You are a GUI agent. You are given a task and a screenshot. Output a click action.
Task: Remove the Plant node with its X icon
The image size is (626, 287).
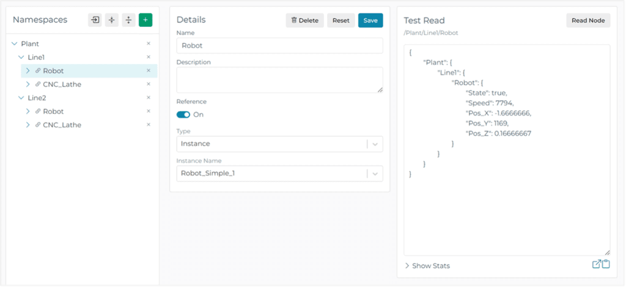[x=148, y=44]
